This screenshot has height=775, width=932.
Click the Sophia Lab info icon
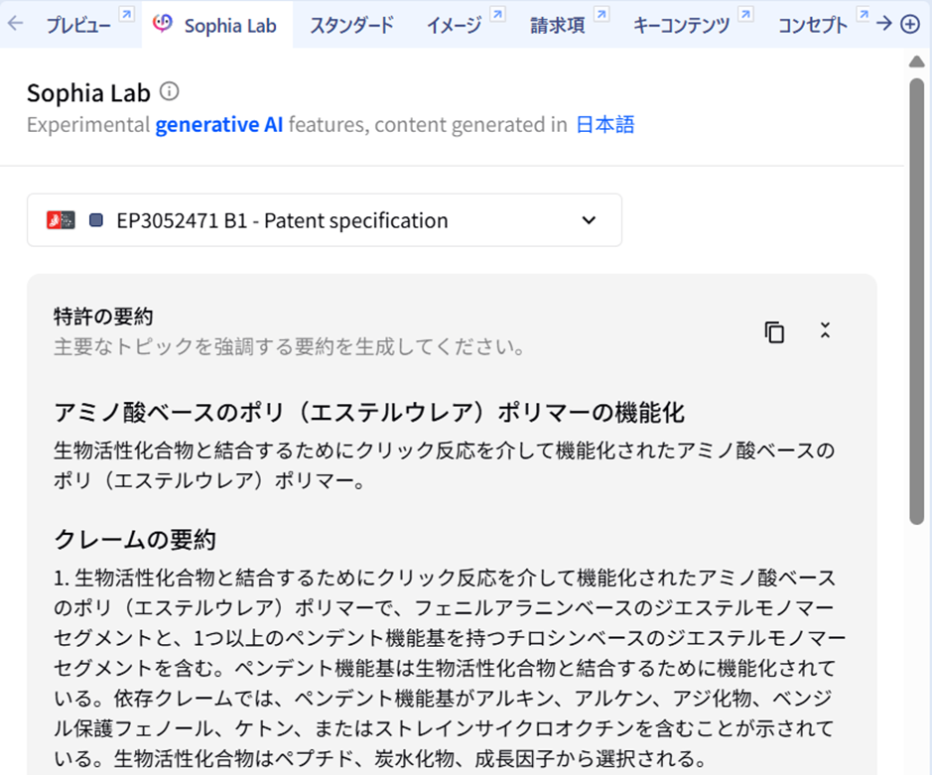click(170, 91)
